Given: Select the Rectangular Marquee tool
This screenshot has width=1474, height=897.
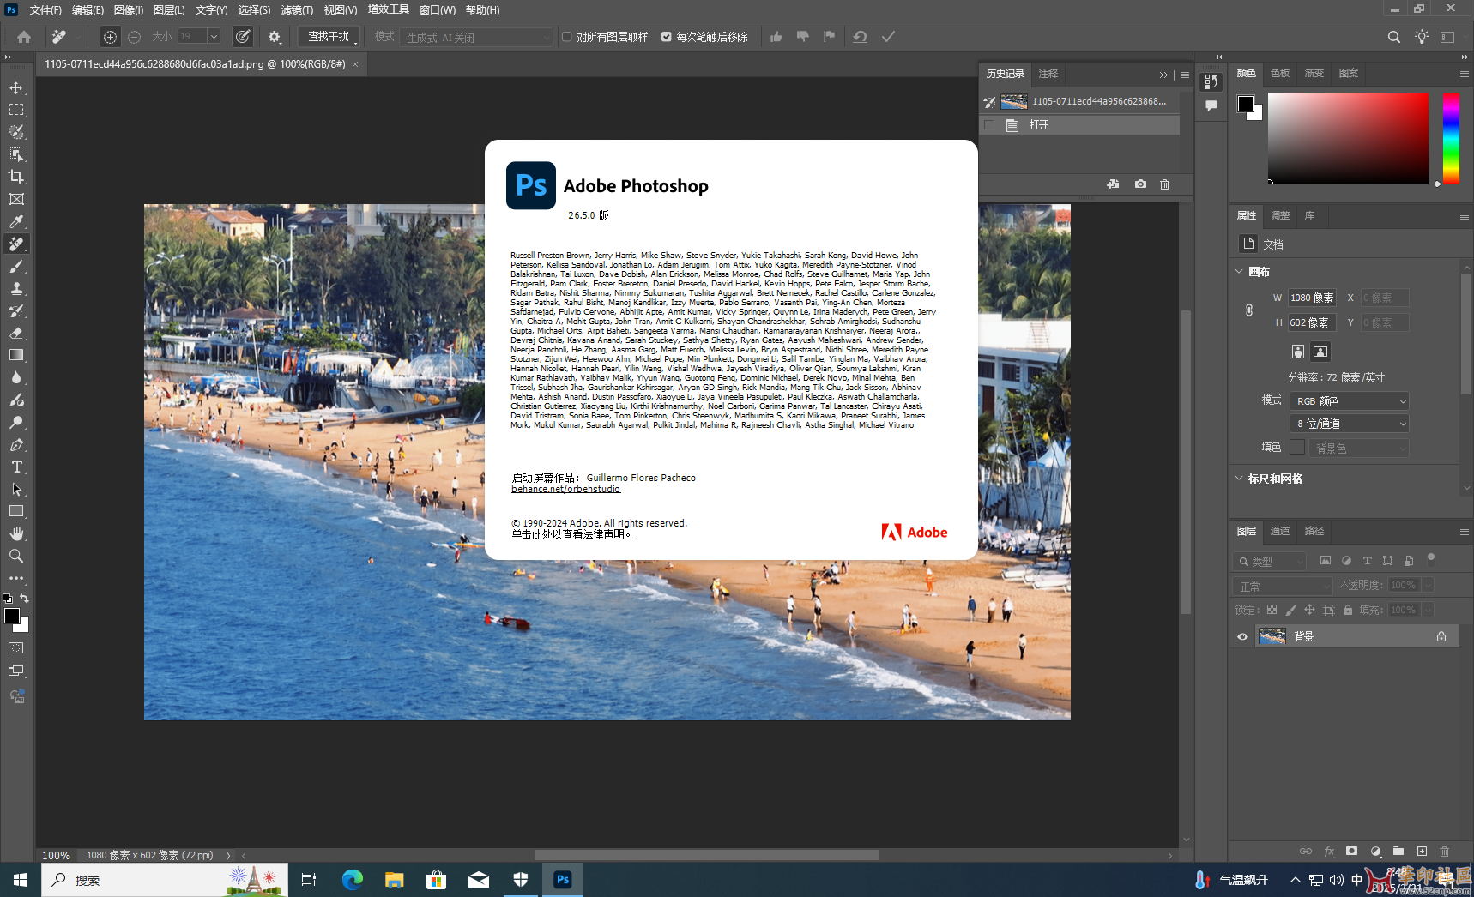Looking at the screenshot, I should point(16,110).
